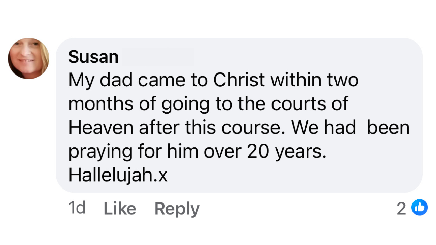Open the 1d timestamp link
The height and width of the screenshot is (245, 436).
tap(77, 208)
